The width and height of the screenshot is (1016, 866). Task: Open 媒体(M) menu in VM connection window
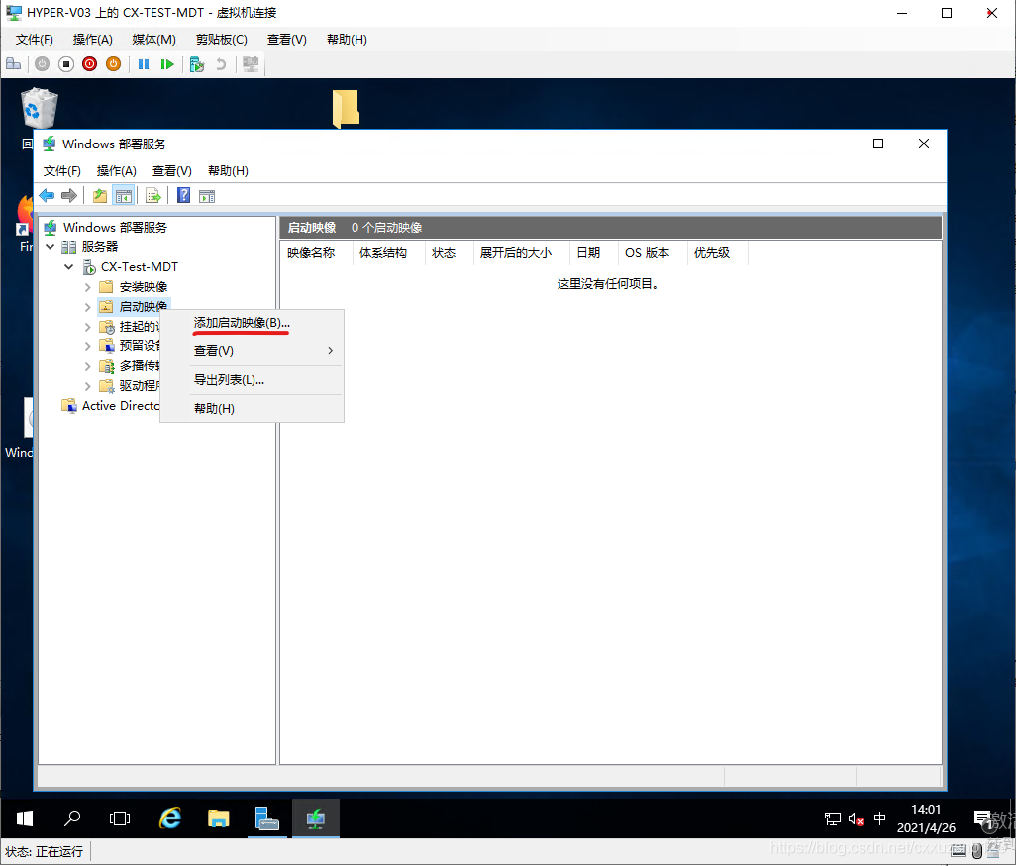[153, 40]
